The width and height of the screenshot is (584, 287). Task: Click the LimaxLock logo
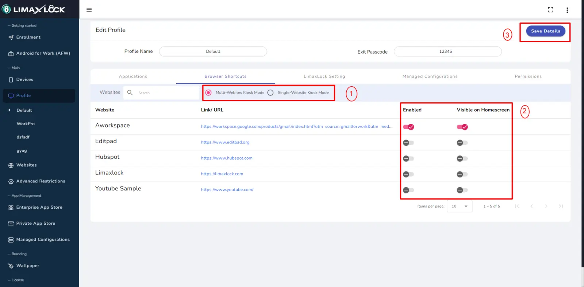[x=34, y=9]
